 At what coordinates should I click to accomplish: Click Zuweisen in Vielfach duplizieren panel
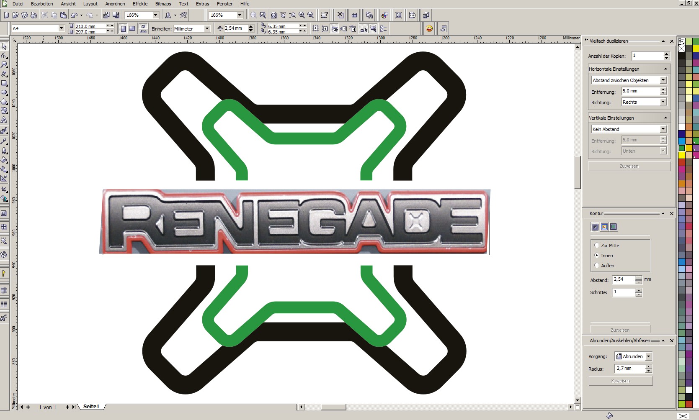point(629,166)
